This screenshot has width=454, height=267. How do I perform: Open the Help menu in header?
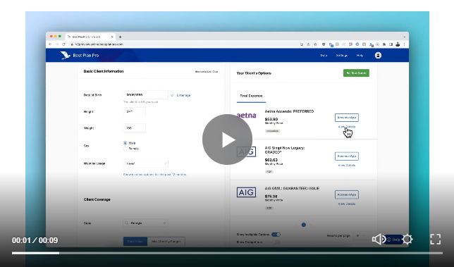360,55
